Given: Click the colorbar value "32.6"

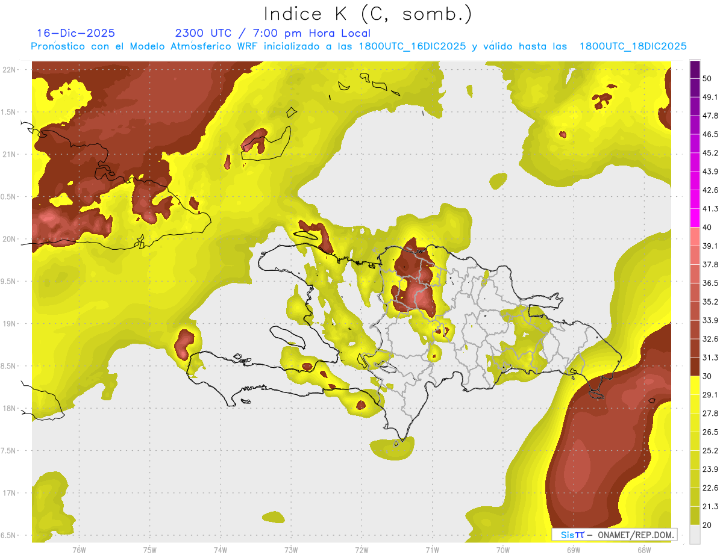Looking at the screenshot, I should click(710, 339).
